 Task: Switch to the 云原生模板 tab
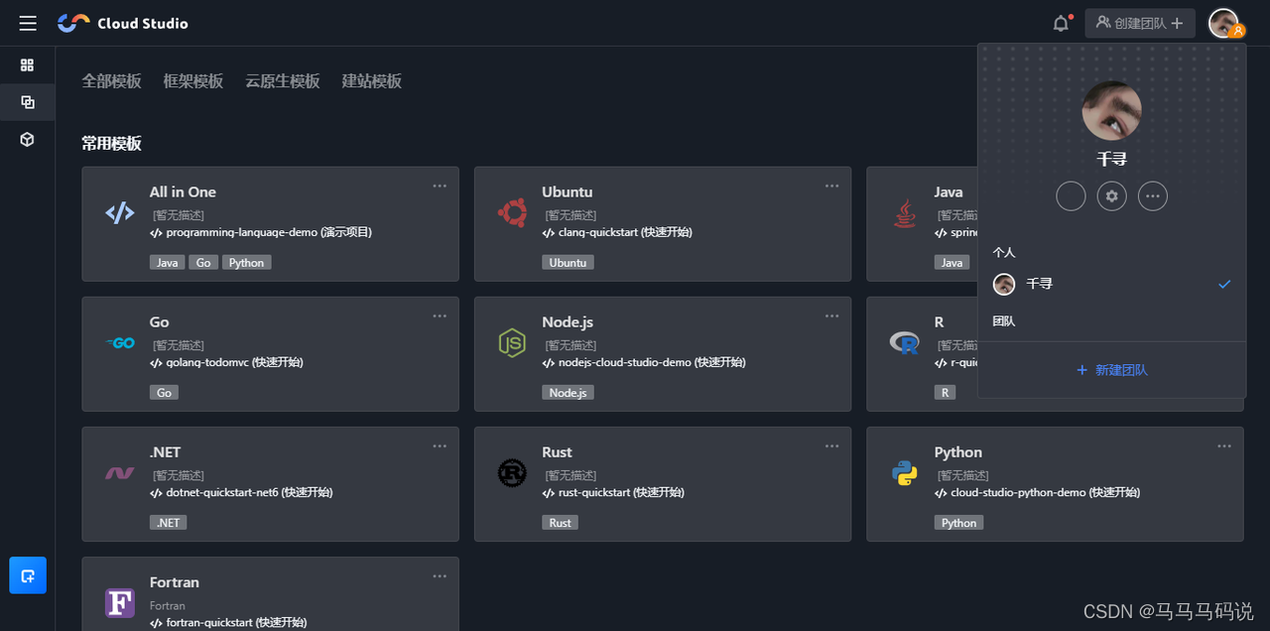[x=283, y=81]
